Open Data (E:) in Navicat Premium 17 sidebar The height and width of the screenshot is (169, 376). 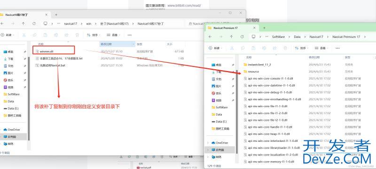click(x=219, y=122)
